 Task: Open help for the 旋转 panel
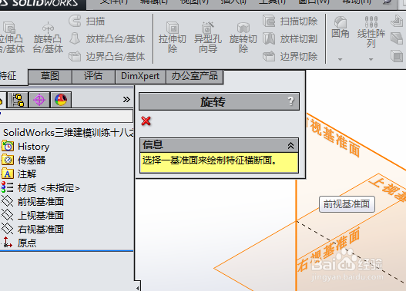coord(290,101)
